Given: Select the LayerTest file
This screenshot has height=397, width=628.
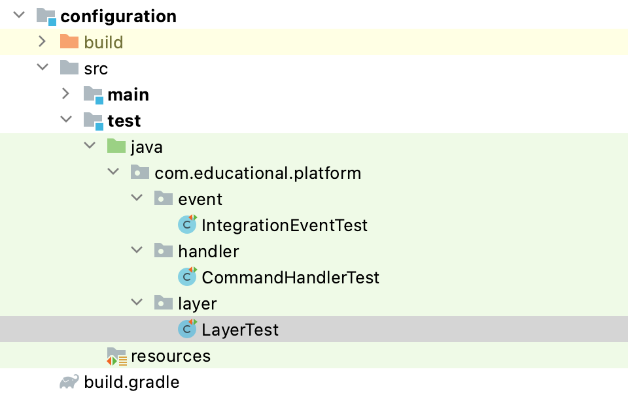Looking at the screenshot, I should coord(240,330).
